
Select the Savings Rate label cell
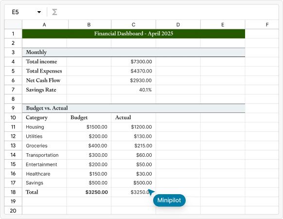click(44, 90)
